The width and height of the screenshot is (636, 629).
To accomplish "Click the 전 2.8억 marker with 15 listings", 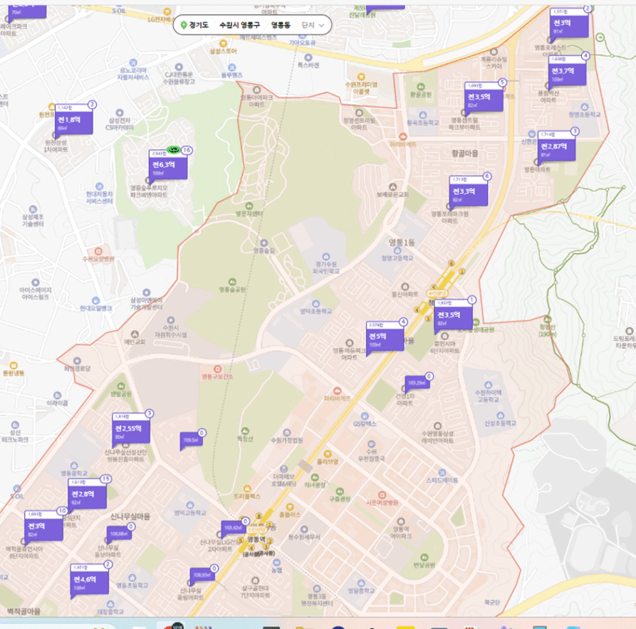I will tap(87, 494).
